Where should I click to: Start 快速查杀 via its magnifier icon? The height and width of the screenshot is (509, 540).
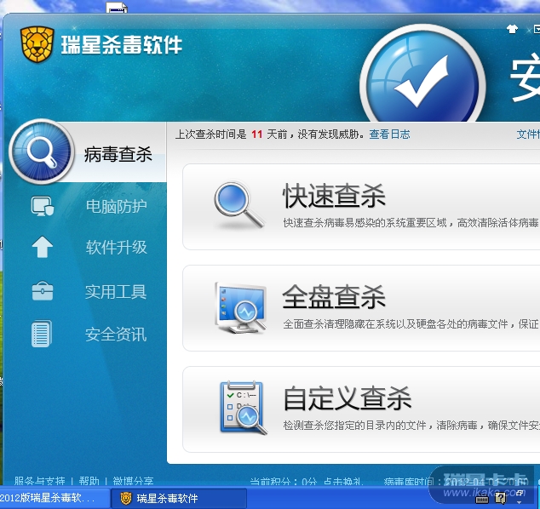(x=238, y=205)
